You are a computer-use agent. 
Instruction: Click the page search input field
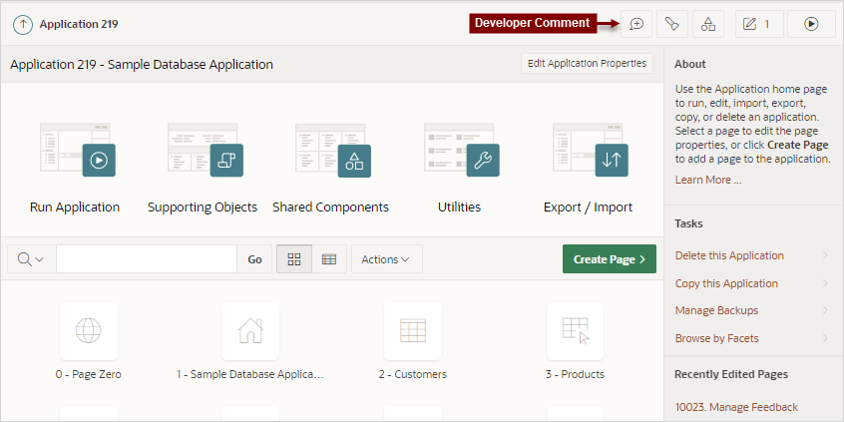coord(147,259)
